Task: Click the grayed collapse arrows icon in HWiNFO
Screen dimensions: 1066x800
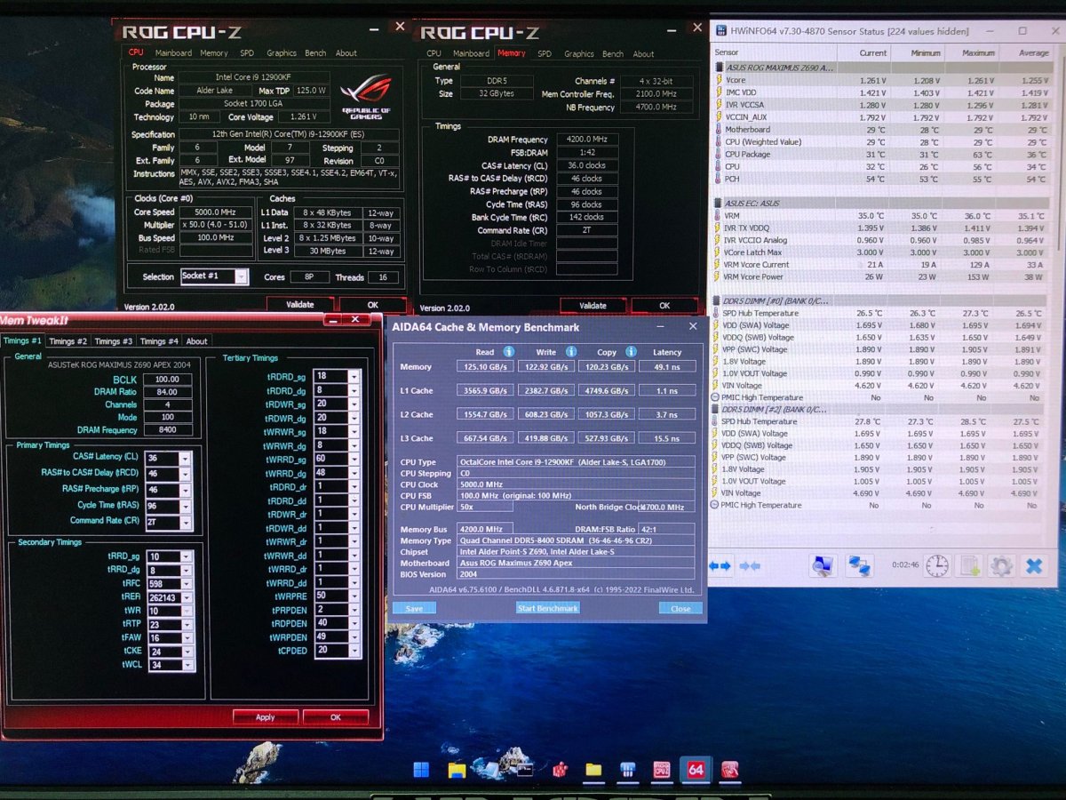Action: click(x=750, y=565)
